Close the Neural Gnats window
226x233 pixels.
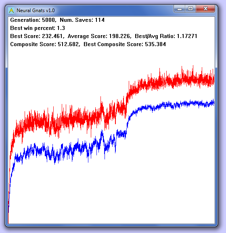coord(205,9)
